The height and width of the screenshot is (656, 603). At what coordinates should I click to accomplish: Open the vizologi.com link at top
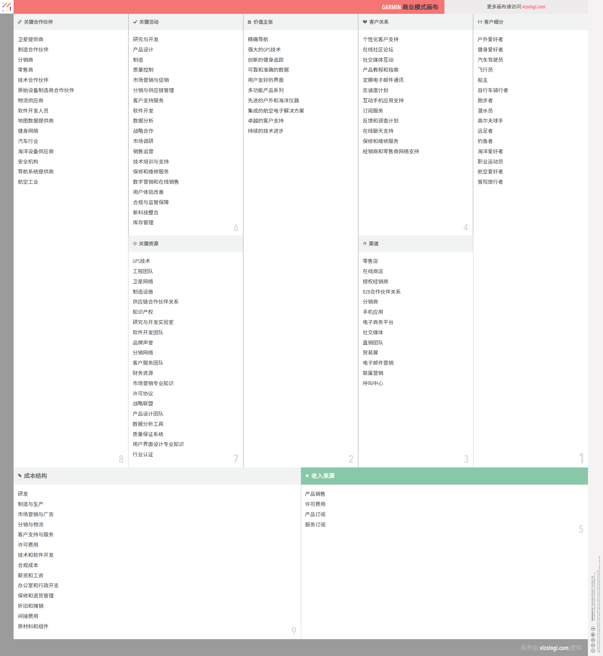coord(533,7)
